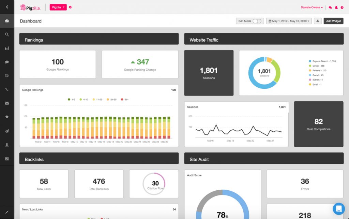Open the paper plane sidebar icon
The width and height of the screenshot is (349, 219).
pos(7,131)
